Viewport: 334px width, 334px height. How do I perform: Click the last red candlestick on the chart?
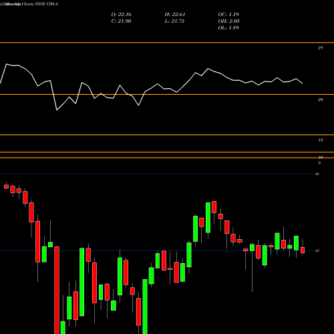click(x=303, y=250)
